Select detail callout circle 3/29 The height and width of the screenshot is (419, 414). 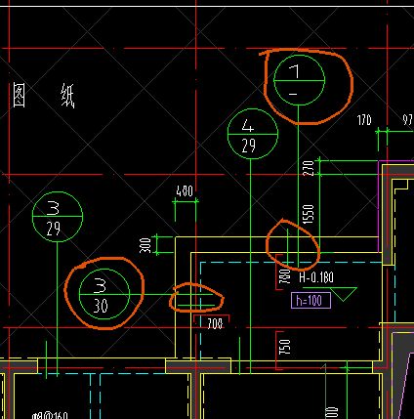pyautogui.click(x=58, y=217)
